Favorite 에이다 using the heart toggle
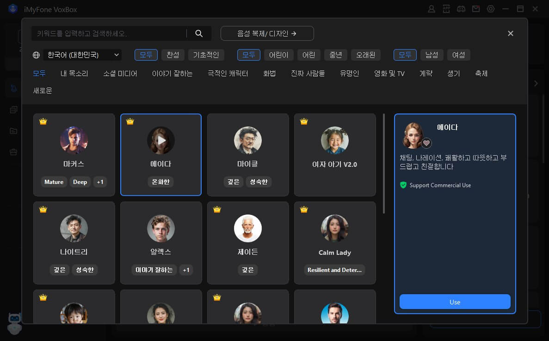Image resolution: width=549 pixels, height=341 pixels. click(x=426, y=143)
